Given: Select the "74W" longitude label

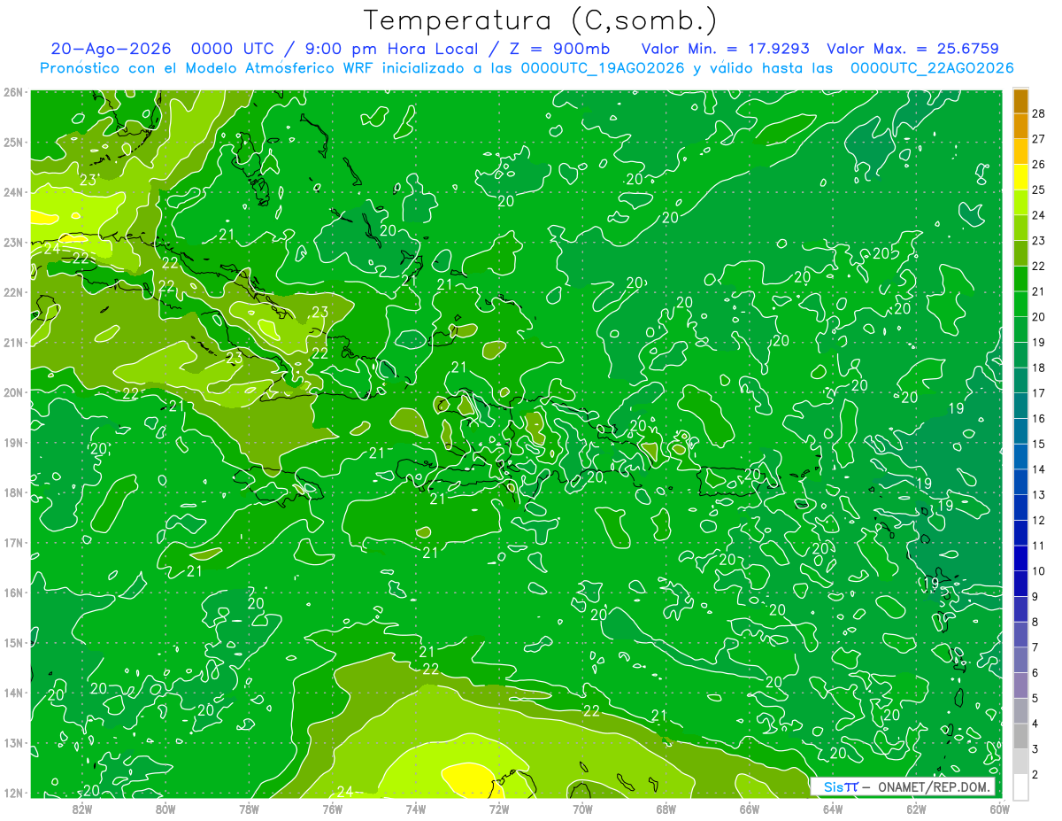Looking at the screenshot, I should coord(416,809).
